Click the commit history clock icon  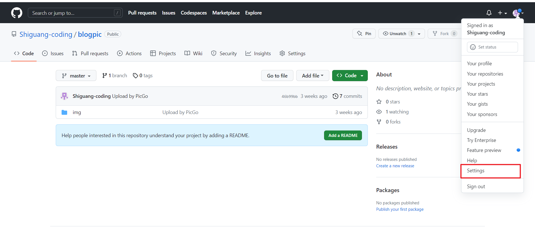coord(335,96)
